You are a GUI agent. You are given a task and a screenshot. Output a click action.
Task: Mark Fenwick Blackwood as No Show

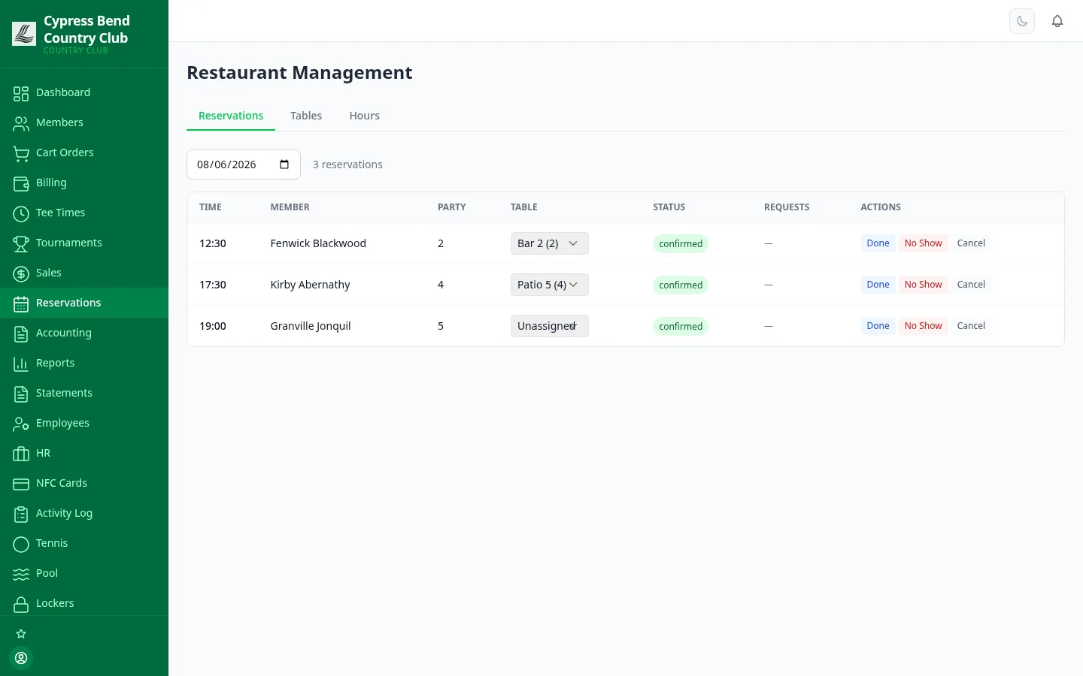click(x=923, y=243)
